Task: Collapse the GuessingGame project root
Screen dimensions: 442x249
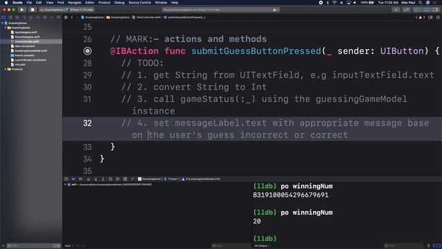Action: click(3, 23)
